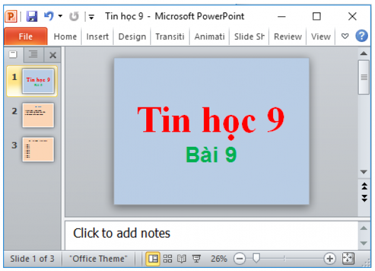Undo the last action

pyautogui.click(x=49, y=16)
